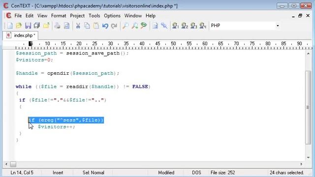Screen dimensions: 315x177
Task: Minimize the inner document window
Action: coord(293,16)
